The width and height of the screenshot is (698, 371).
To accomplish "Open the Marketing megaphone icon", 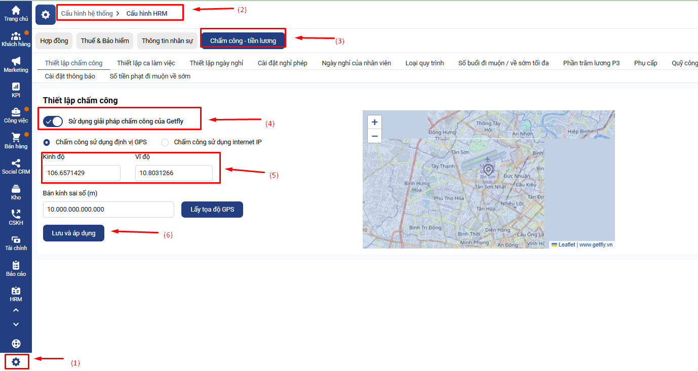I will click(x=16, y=61).
